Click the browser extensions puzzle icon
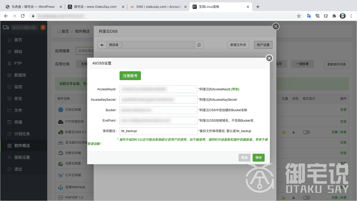The height and width of the screenshot is (201, 357). (x=334, y=16)
